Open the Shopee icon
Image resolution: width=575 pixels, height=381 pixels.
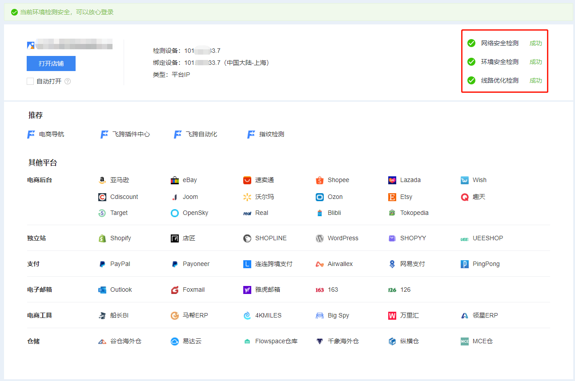320,180
